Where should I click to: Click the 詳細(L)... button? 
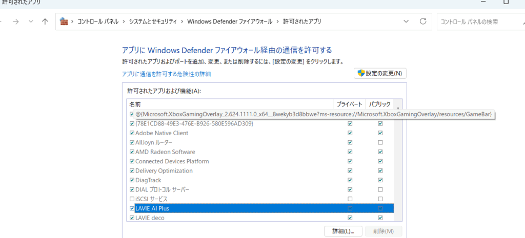point(343,231)
